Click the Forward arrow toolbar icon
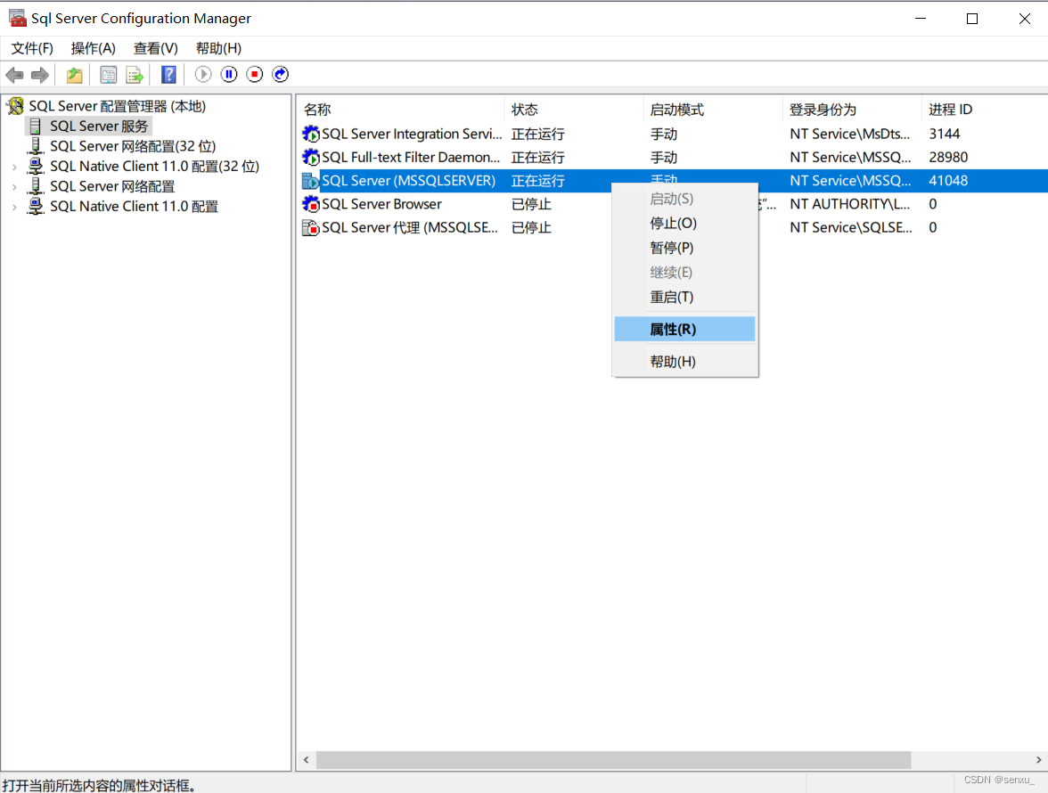The width and height of the screenshot is (1048, 793). tap(40, 75)
